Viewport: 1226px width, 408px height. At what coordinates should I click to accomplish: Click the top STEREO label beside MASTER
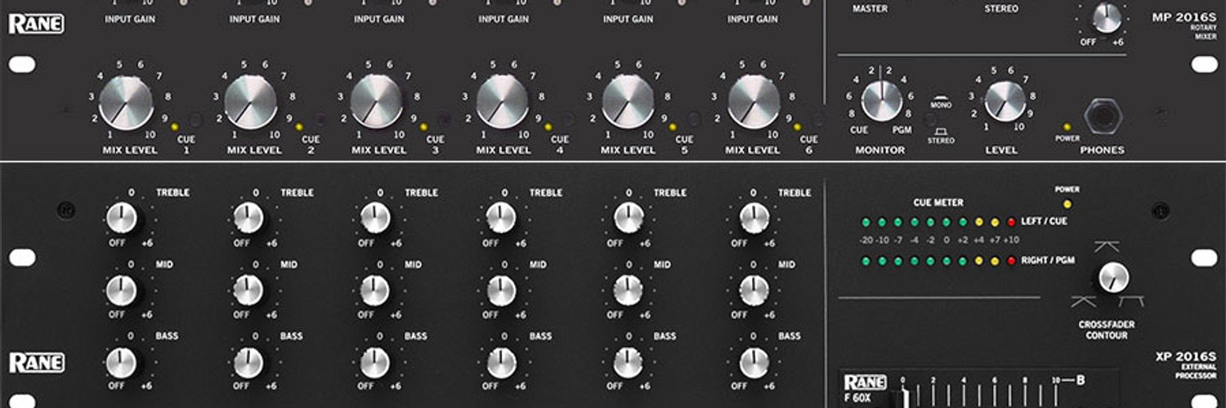coord(1001,9)
